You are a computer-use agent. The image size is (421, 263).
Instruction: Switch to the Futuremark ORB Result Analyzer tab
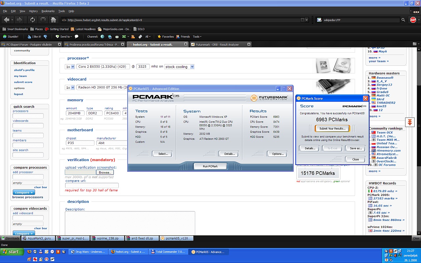[220, 44]
